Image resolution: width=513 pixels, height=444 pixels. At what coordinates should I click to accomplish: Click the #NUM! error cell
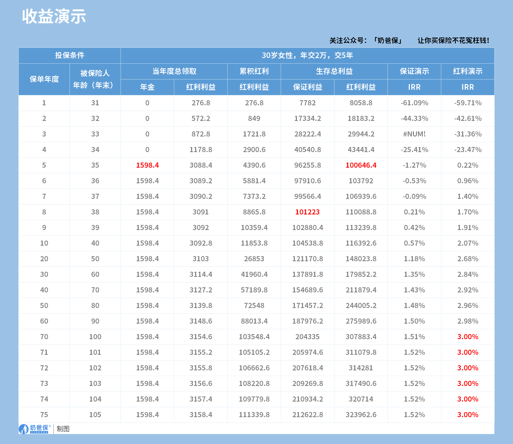click(414, 134)
